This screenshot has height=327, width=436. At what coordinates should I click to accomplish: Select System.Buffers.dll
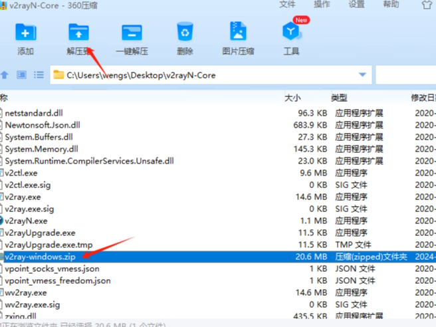coord(39,137)
